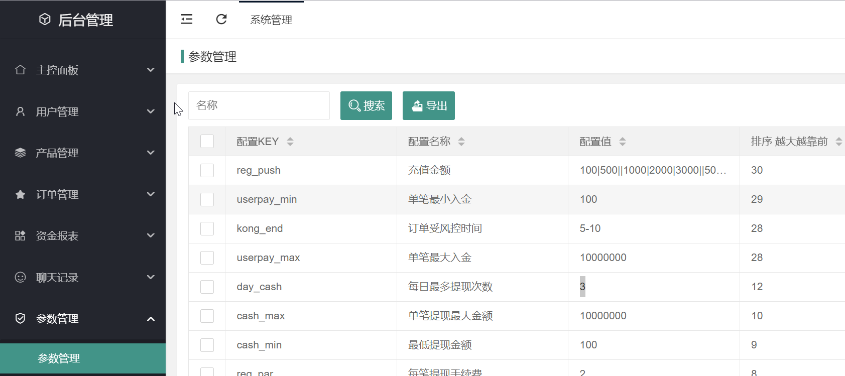Click the userpay_max key cell
The image size is (845, 376).
pyautogui.click(x=311, y=258)
